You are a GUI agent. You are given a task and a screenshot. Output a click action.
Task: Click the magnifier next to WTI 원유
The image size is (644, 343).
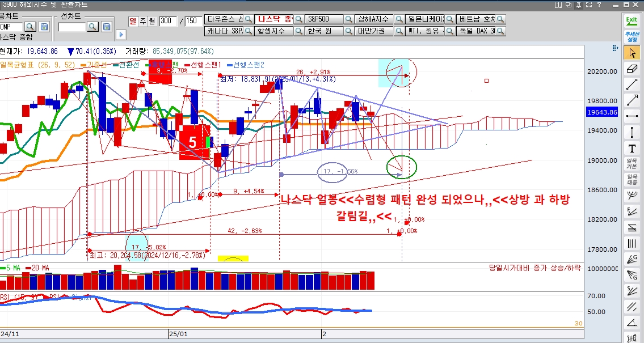[450, 31]
